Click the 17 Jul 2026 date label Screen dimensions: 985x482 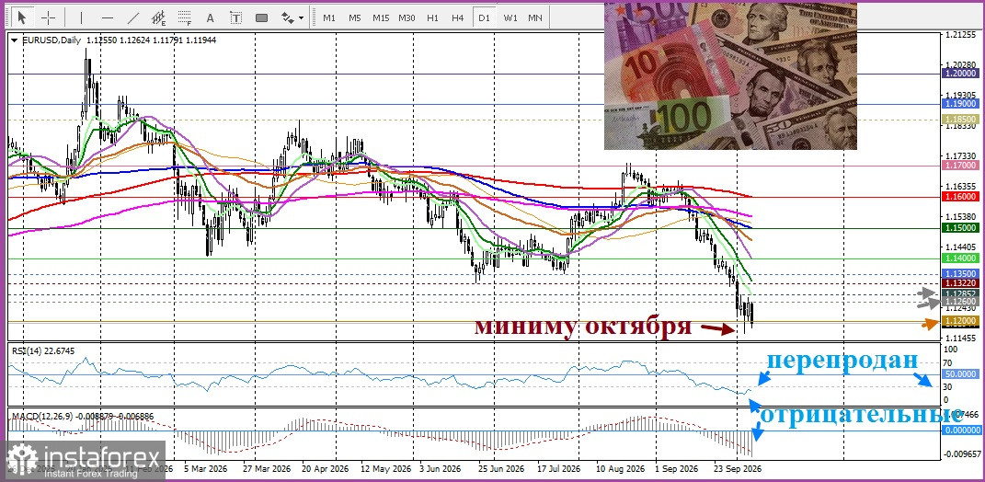coord(560,469)
